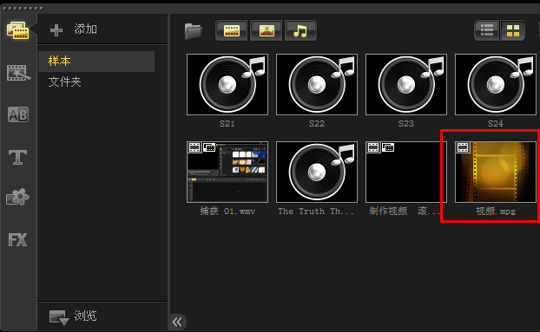
Task: Open the Media library panel icon
Action: tap(17, 30)
